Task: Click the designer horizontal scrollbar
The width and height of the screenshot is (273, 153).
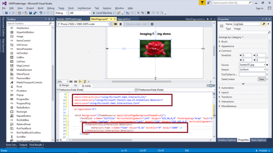Action: click(142, 82)
